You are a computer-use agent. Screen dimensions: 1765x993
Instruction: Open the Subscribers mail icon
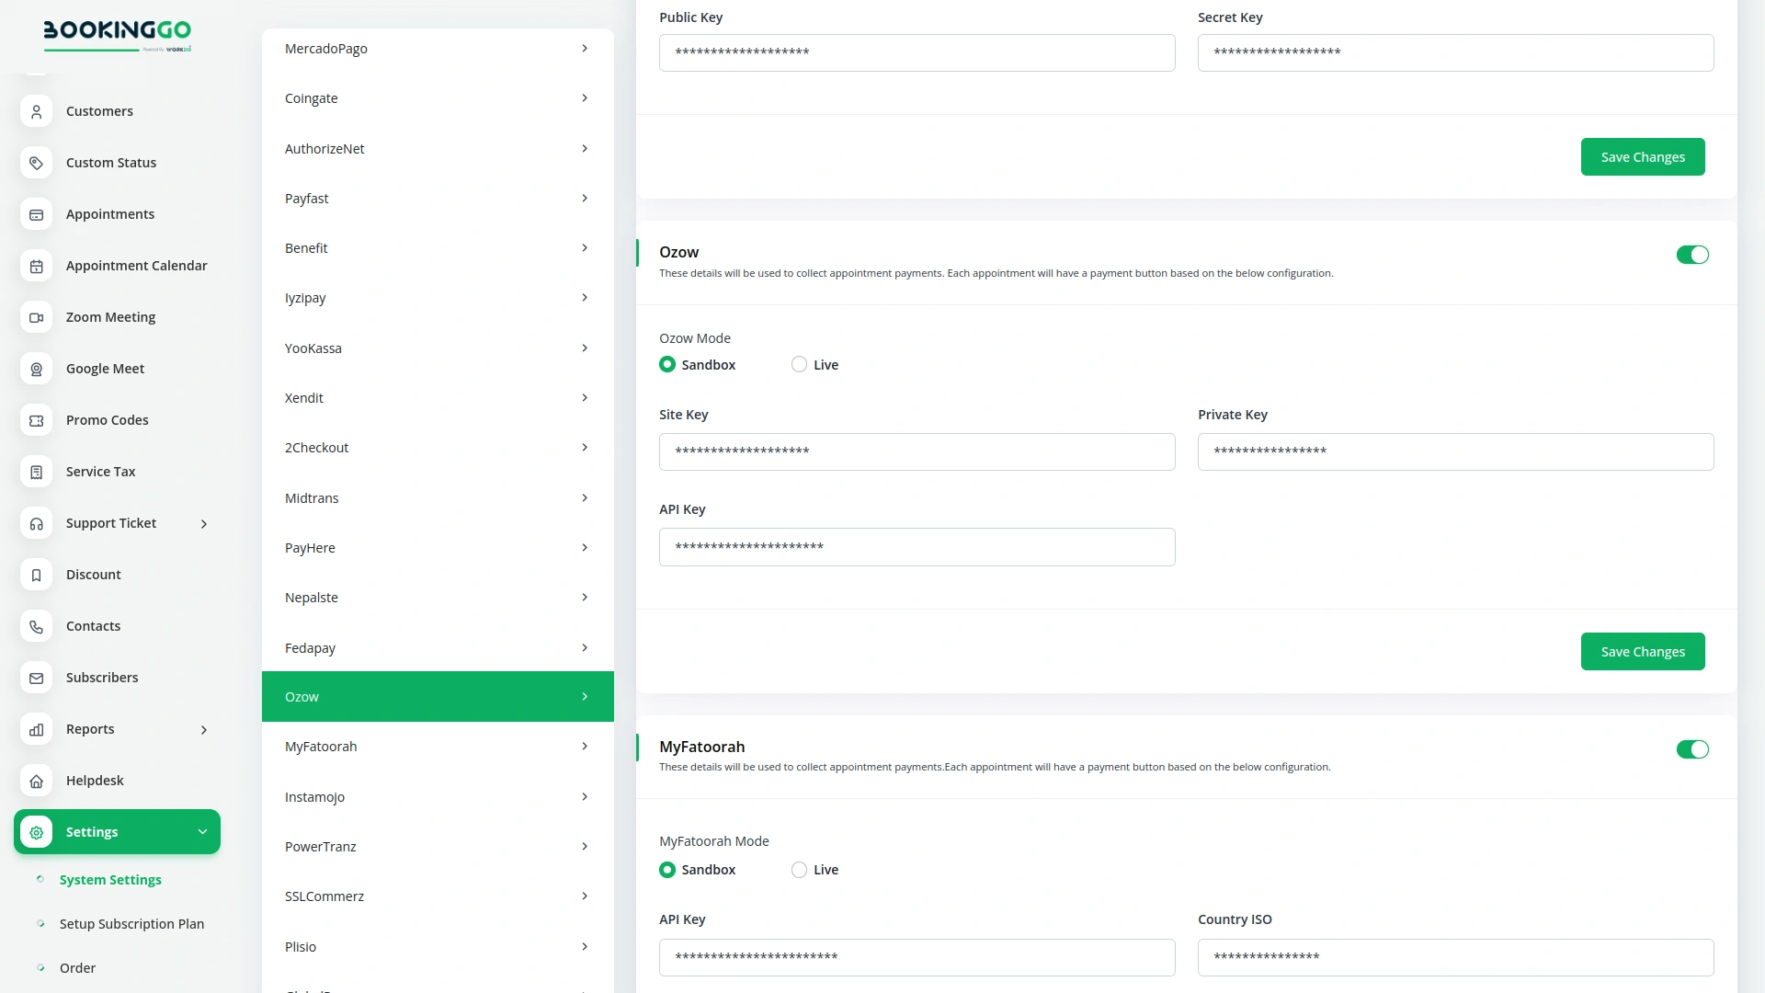point(35,678)
